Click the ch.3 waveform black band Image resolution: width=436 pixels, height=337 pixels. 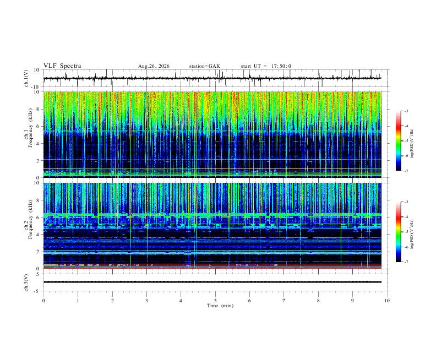coord(212,282)
